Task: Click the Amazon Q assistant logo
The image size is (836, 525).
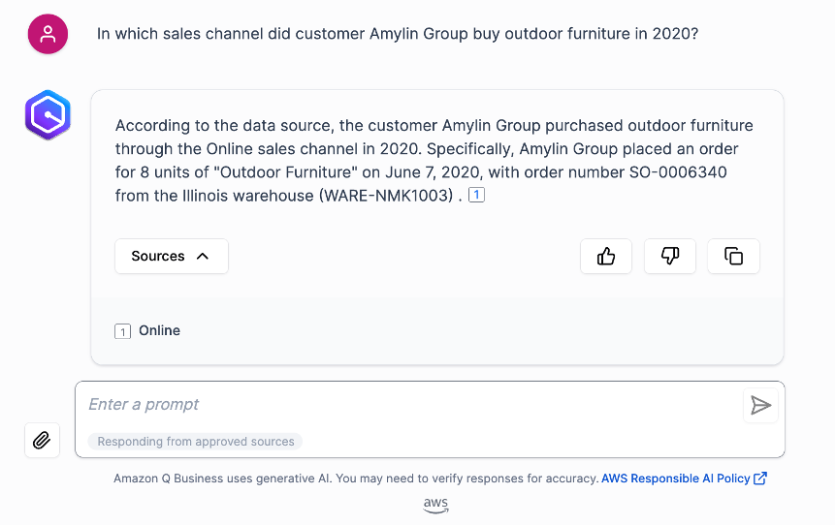Action: (x=48, y=115)
